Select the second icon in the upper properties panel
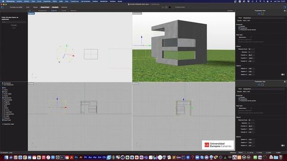This screenshot has height=161, width=287. click(x=262, y=14)
